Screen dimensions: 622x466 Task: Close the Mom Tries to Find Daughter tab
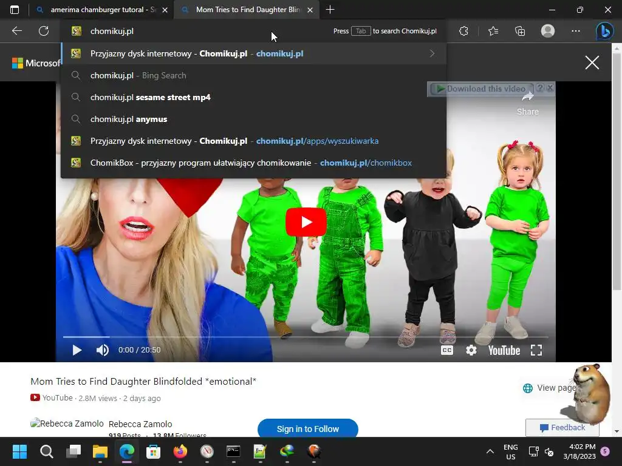pyautogui.click(x=310, y=10)
